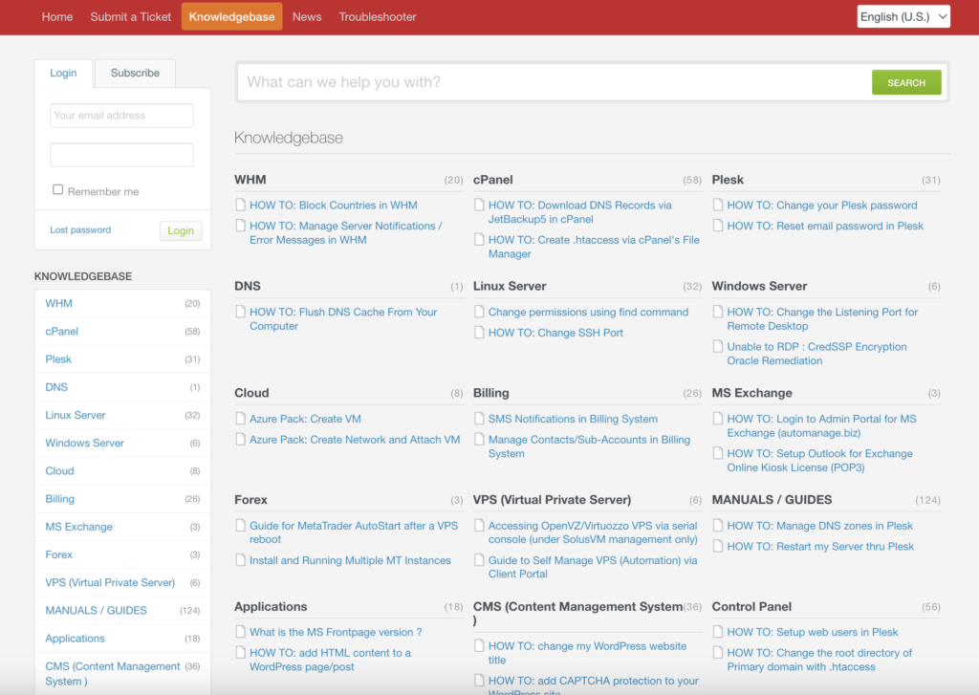Image resolution: width=979 pixels, height=695 pixels.
Task: Open Linux Server category in sidebar list
Action: (76, 415)
